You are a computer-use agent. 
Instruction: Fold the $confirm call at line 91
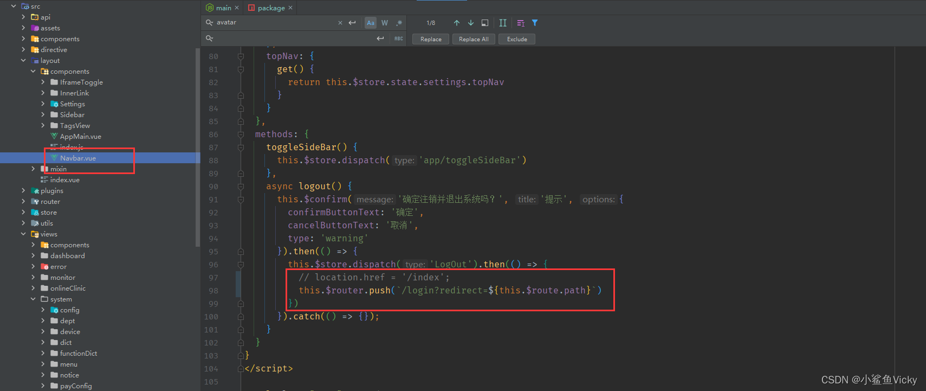(241, 199)
